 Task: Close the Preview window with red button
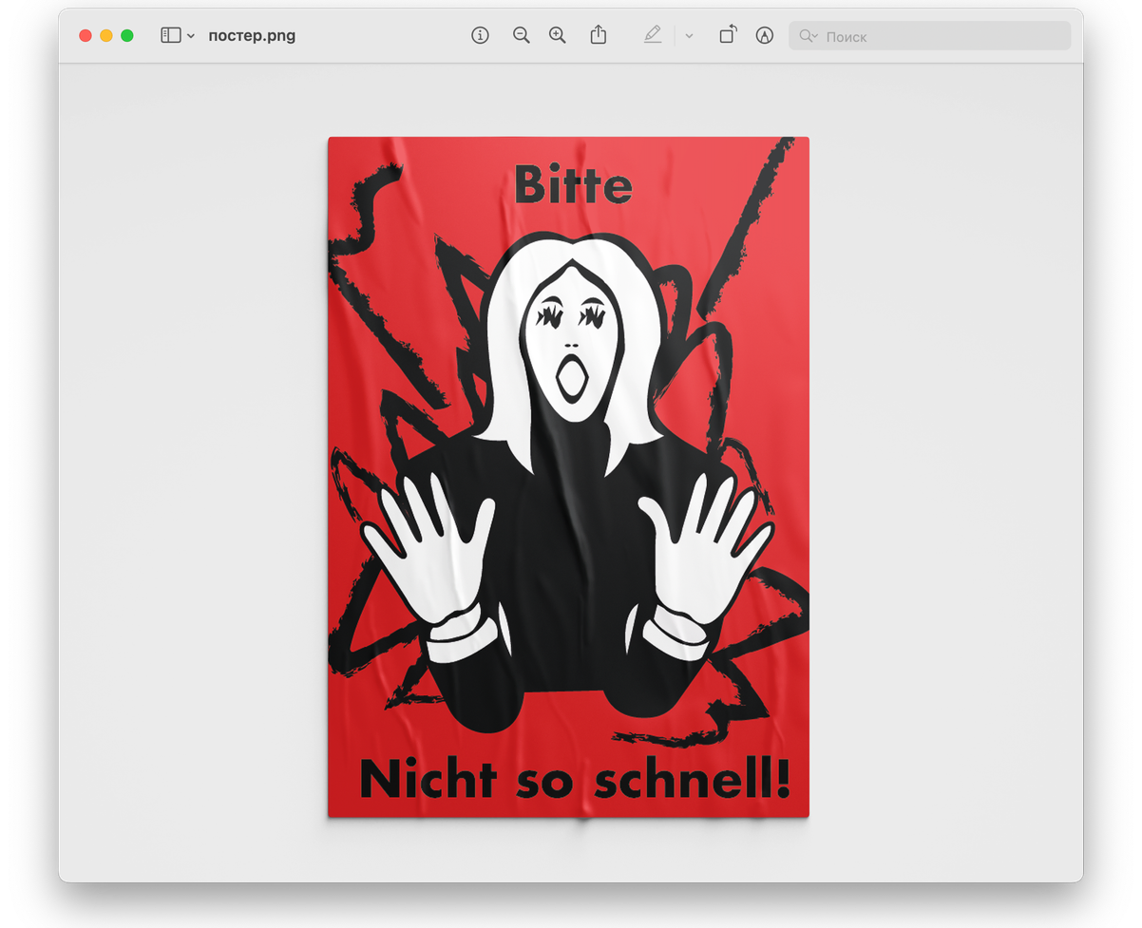(86, 36)
